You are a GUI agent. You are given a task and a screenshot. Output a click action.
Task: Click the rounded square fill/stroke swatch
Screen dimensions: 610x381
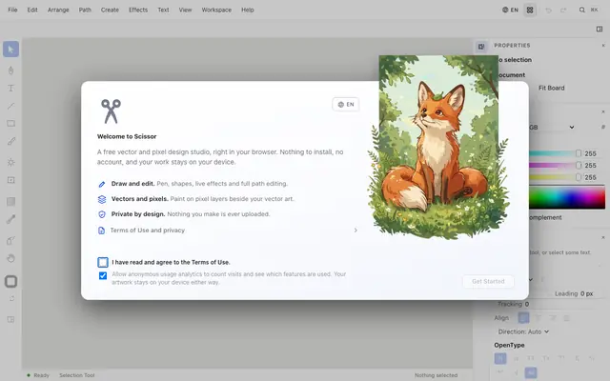click(x=10, y=282)
